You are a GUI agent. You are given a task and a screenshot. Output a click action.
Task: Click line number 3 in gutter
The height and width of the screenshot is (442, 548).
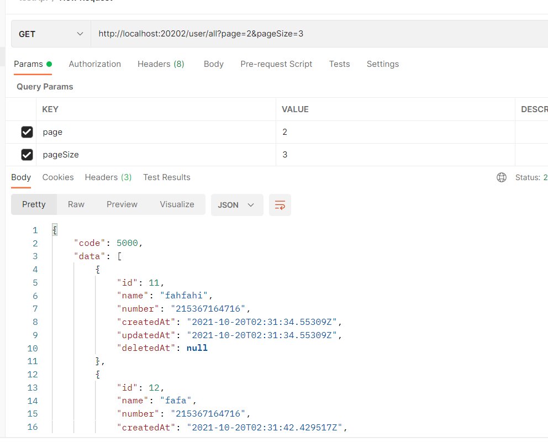(x=35, y=256)
